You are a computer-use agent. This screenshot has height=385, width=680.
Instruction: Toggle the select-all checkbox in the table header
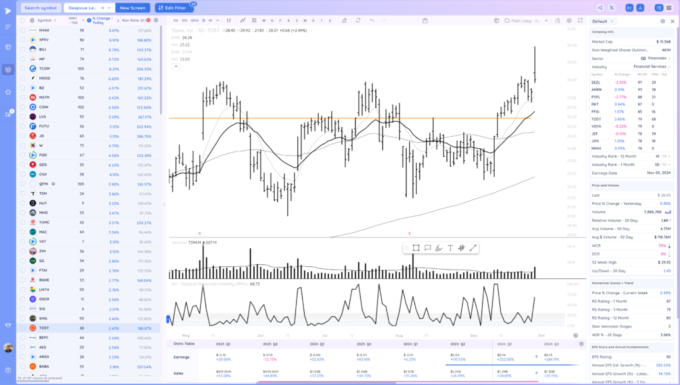[23, 20]
